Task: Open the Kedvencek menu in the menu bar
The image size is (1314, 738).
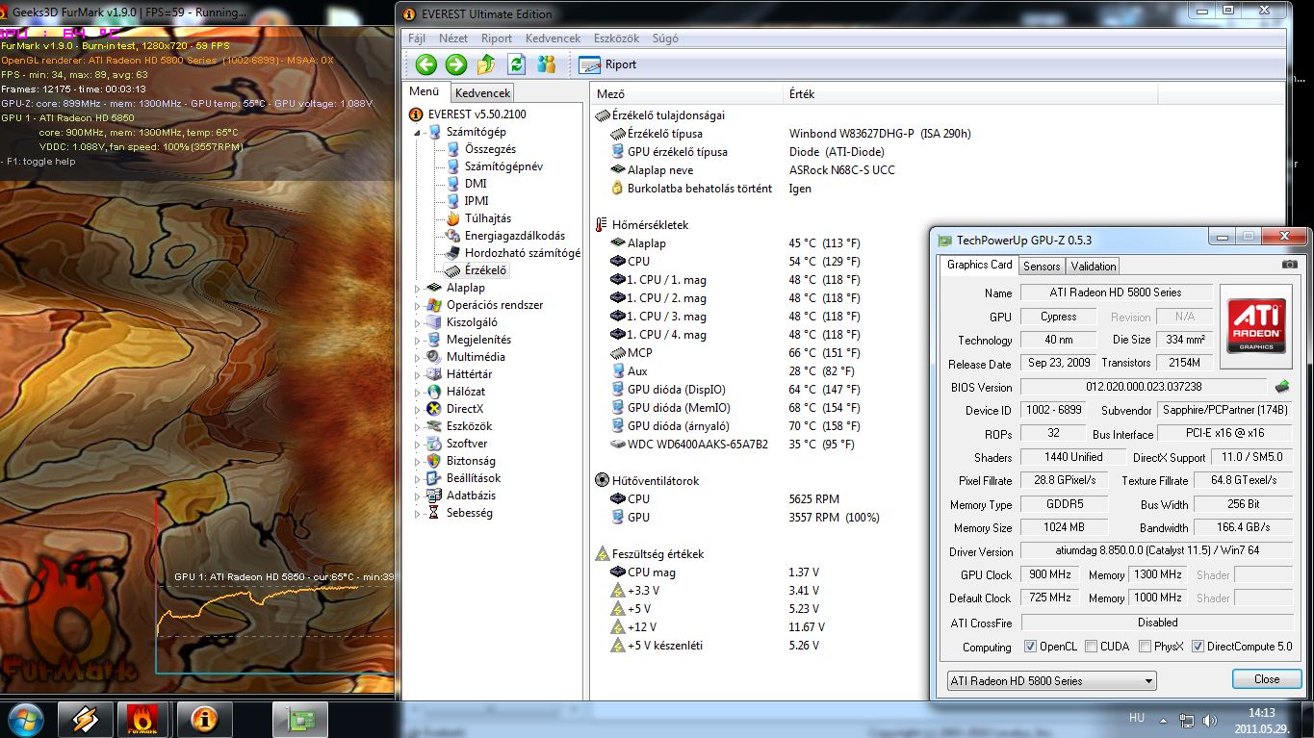Action: (553, 38)
